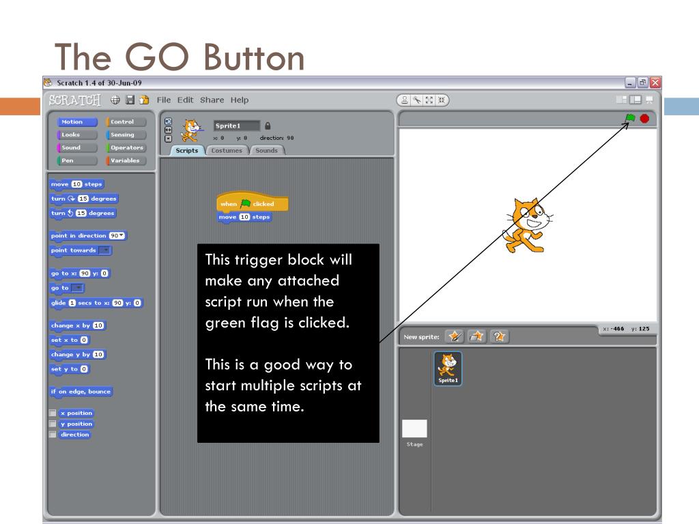The width and height of the screenshot is (699, 524).
Task: Click 'move 10 steps' block in the palette
Action: (76, 184)
